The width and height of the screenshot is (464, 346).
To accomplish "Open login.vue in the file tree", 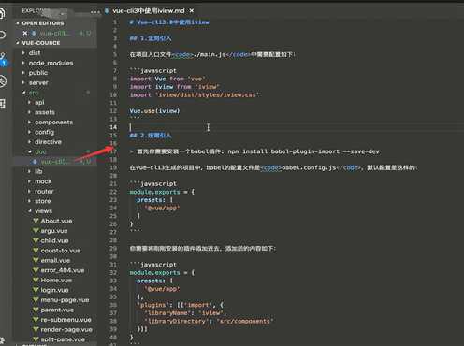I will (54, 290).
